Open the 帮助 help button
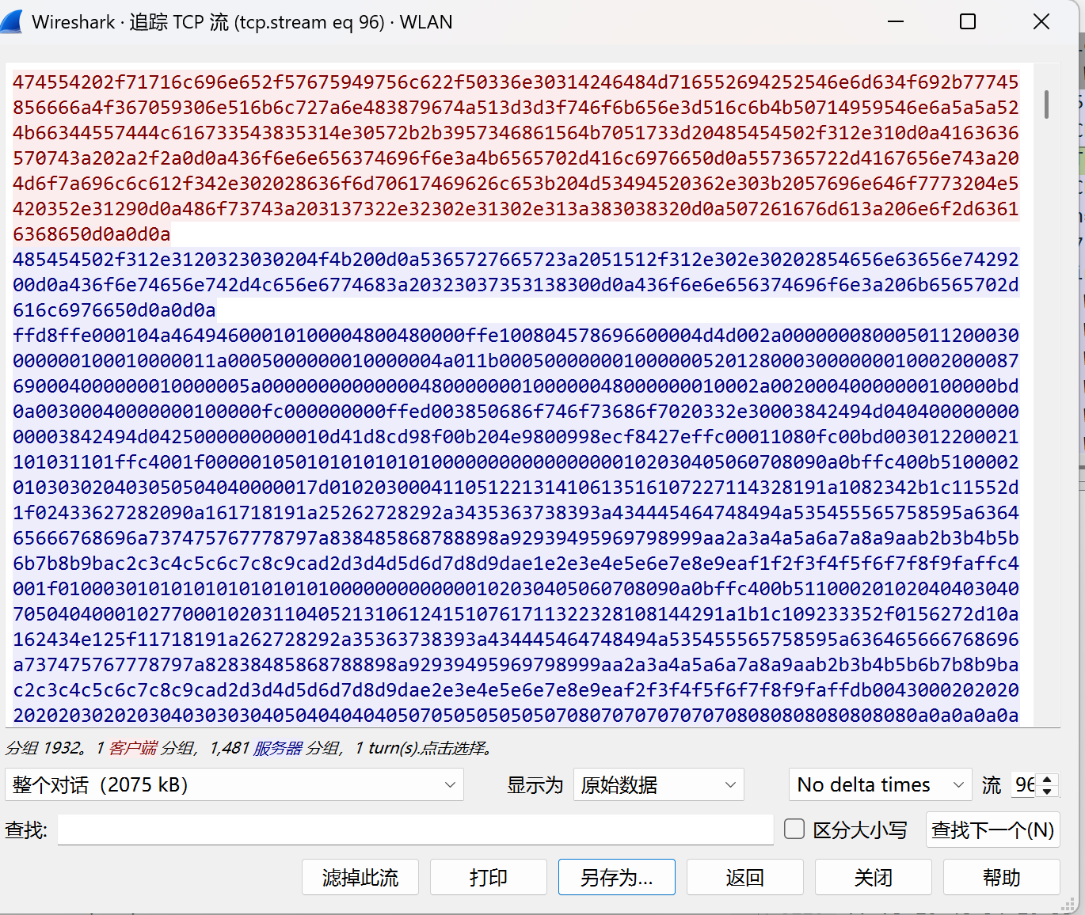This screenshot has height=915, width=1085. (x=1001, y=877)
